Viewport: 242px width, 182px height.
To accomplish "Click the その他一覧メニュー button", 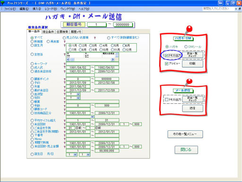I will tap(185, 134).
